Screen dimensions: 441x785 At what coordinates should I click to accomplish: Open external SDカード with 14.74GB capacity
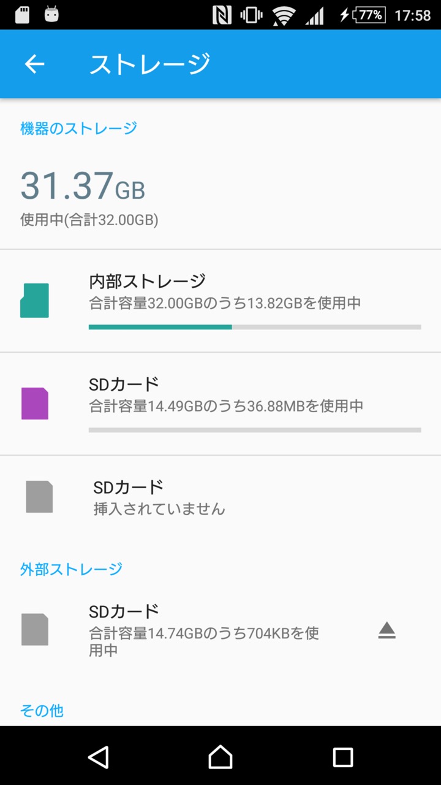[221, 630]
